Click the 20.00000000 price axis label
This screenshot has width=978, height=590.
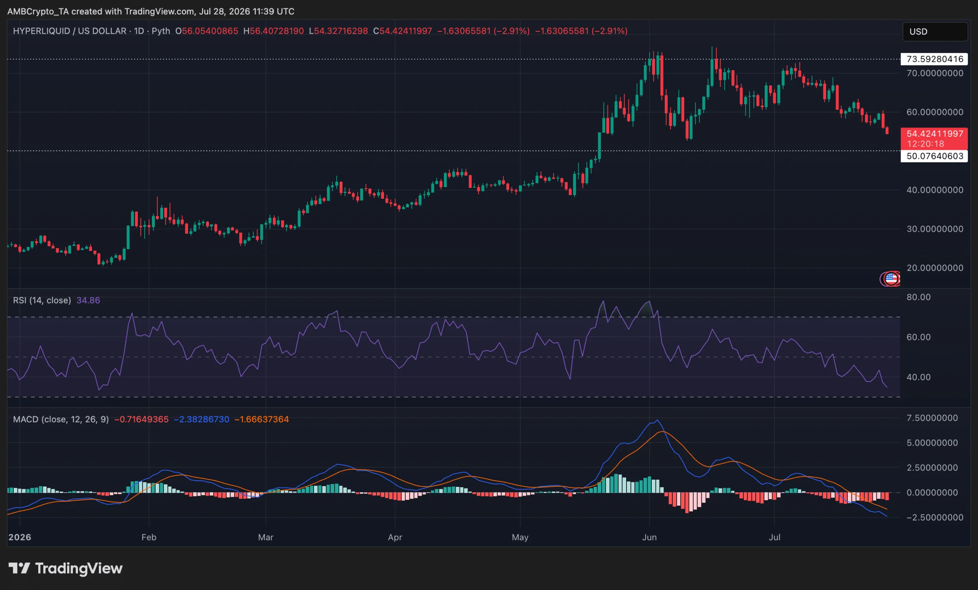[x=935, y=268]
